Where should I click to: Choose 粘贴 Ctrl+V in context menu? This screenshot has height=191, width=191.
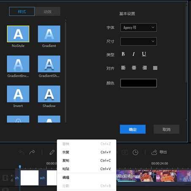click(x=87, y=169)
